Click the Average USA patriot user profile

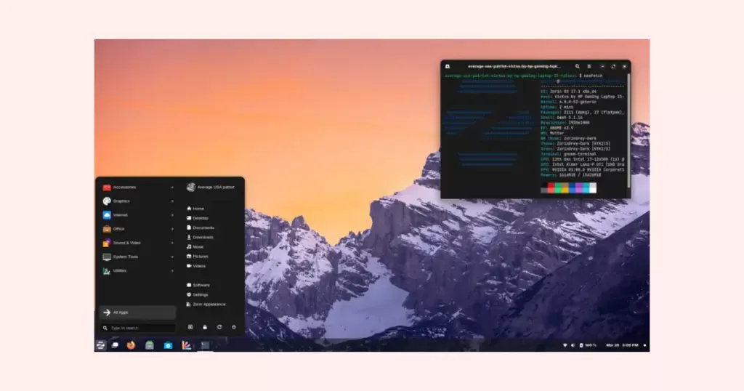pyautogui.click(x=211, y=188)
